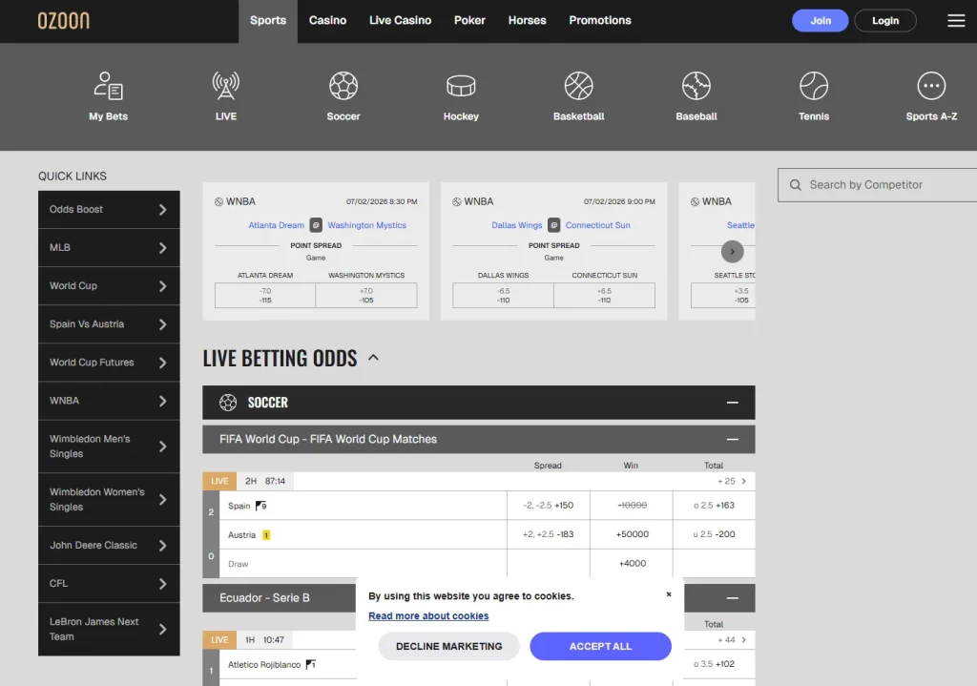The width and height of the screenshot is (977, 686).
Task: Click the Ozoon logo
Action: pos(64,21)
